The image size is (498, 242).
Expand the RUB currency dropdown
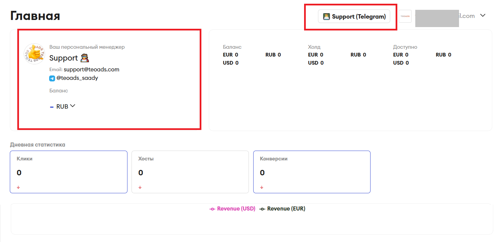(x=62, y=106)
